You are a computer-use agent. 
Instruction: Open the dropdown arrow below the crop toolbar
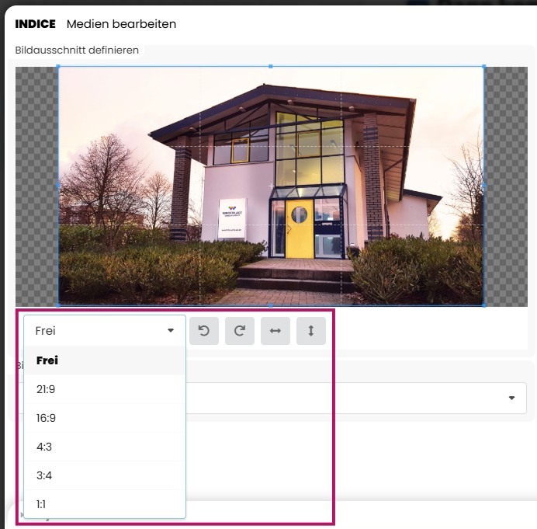coord(511,398)
